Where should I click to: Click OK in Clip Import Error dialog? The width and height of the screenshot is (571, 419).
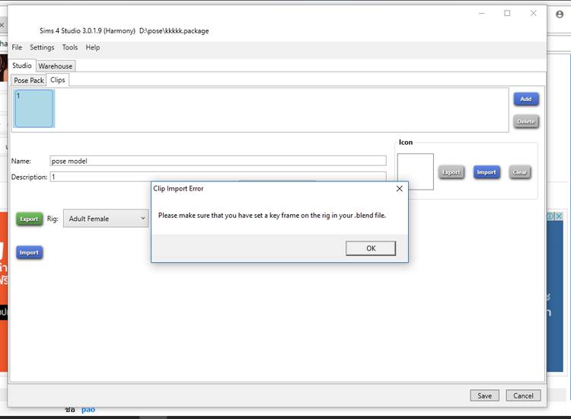point(370,248)
